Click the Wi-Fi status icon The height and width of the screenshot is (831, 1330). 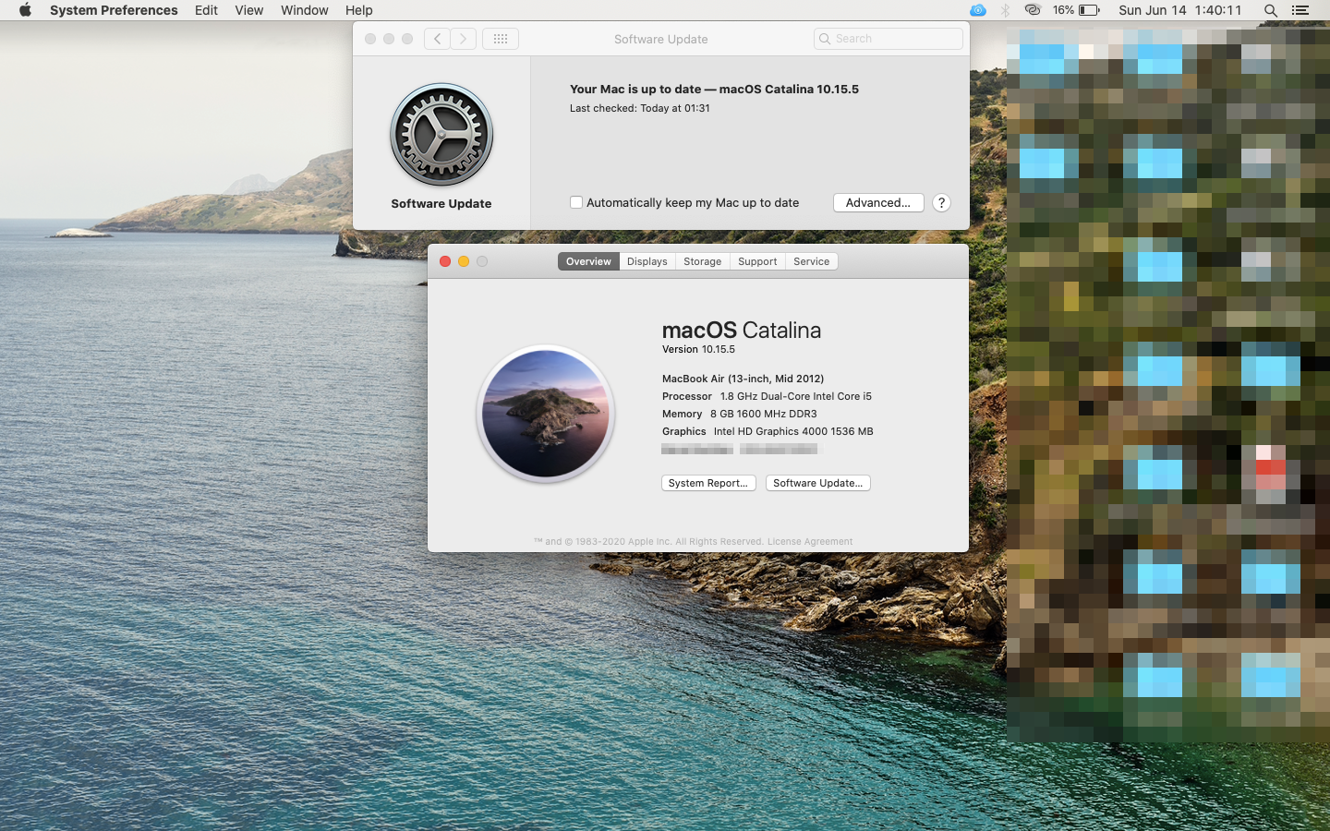pyautogui.click(x=1033, y=10)
